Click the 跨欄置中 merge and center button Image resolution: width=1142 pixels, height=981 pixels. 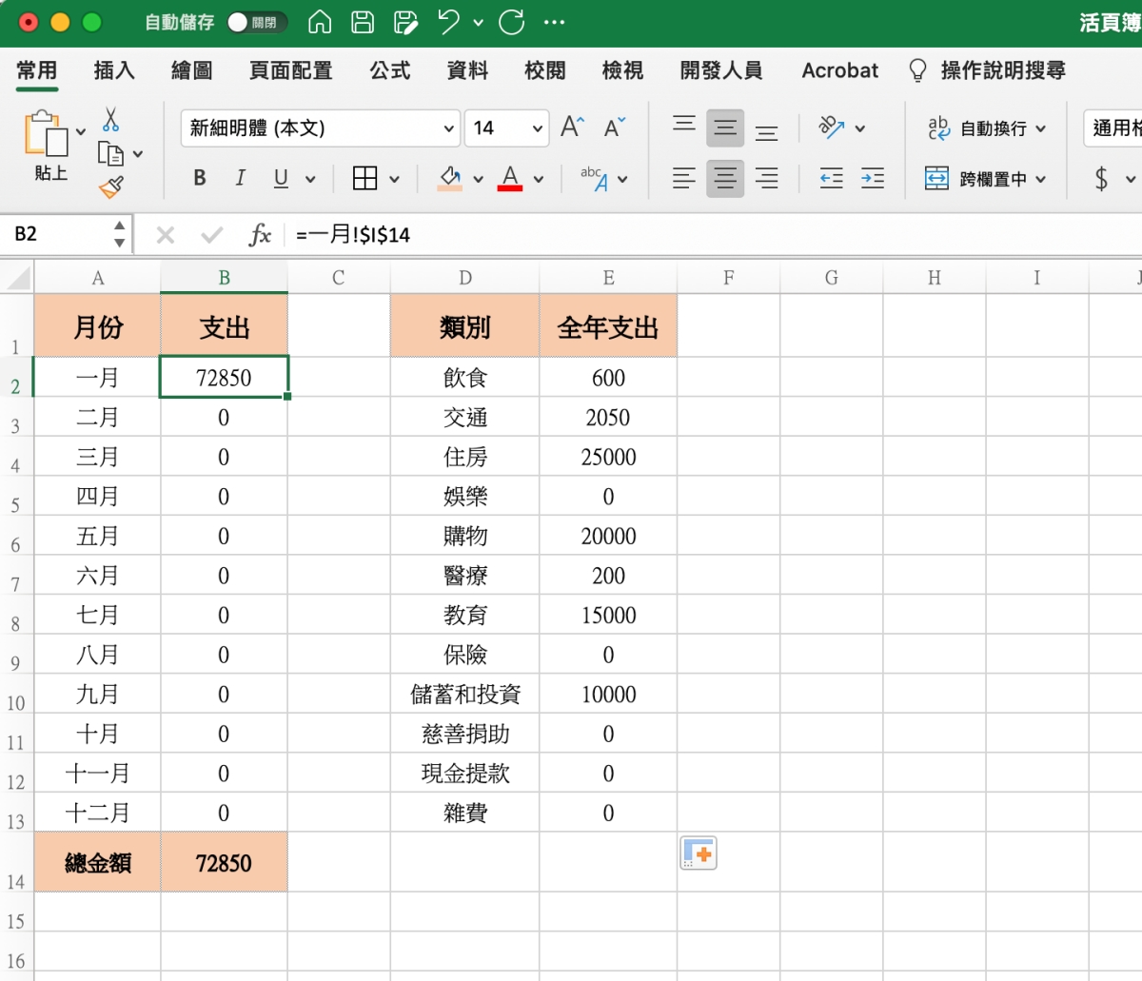(986, 178)
